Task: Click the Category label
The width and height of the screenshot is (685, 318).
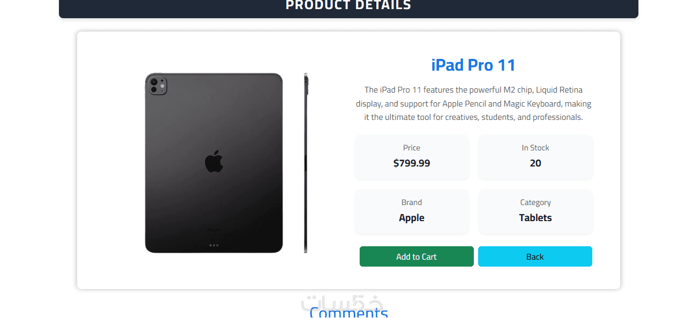Action: 535,202
